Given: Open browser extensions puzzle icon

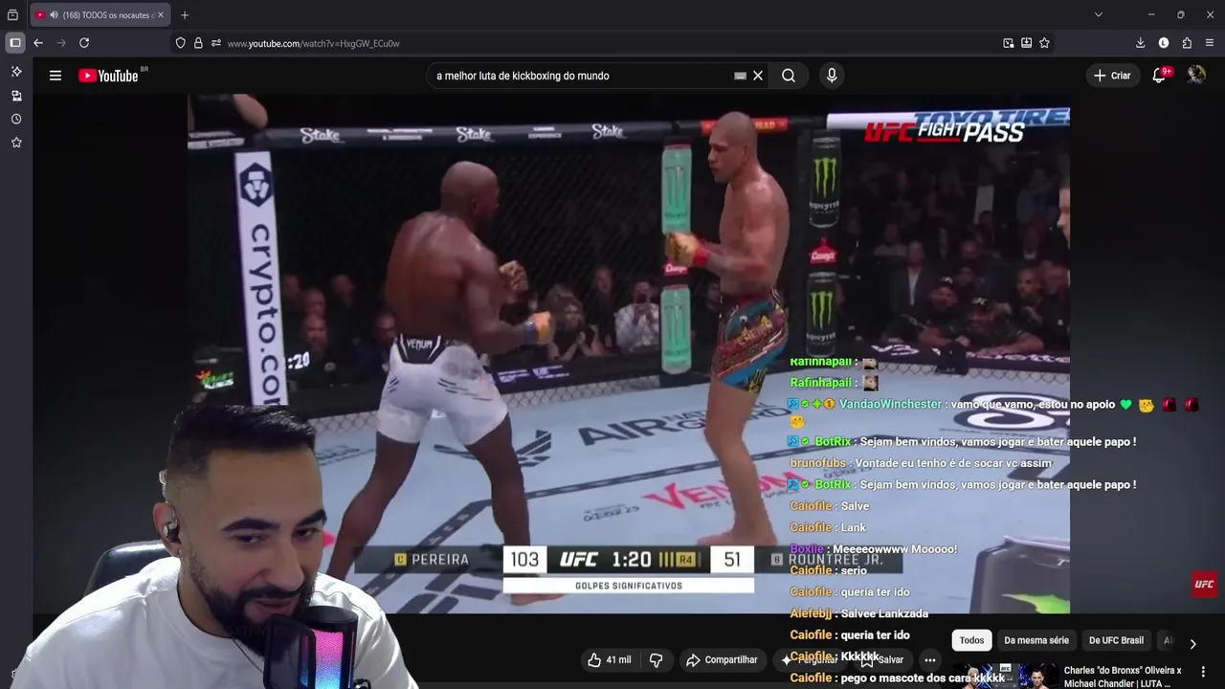Looking at the screenshot, I should point(1187,43).
